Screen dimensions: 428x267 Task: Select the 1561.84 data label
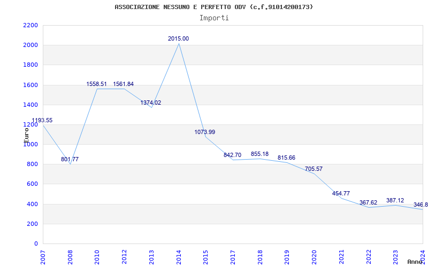(x=124, y=84)
